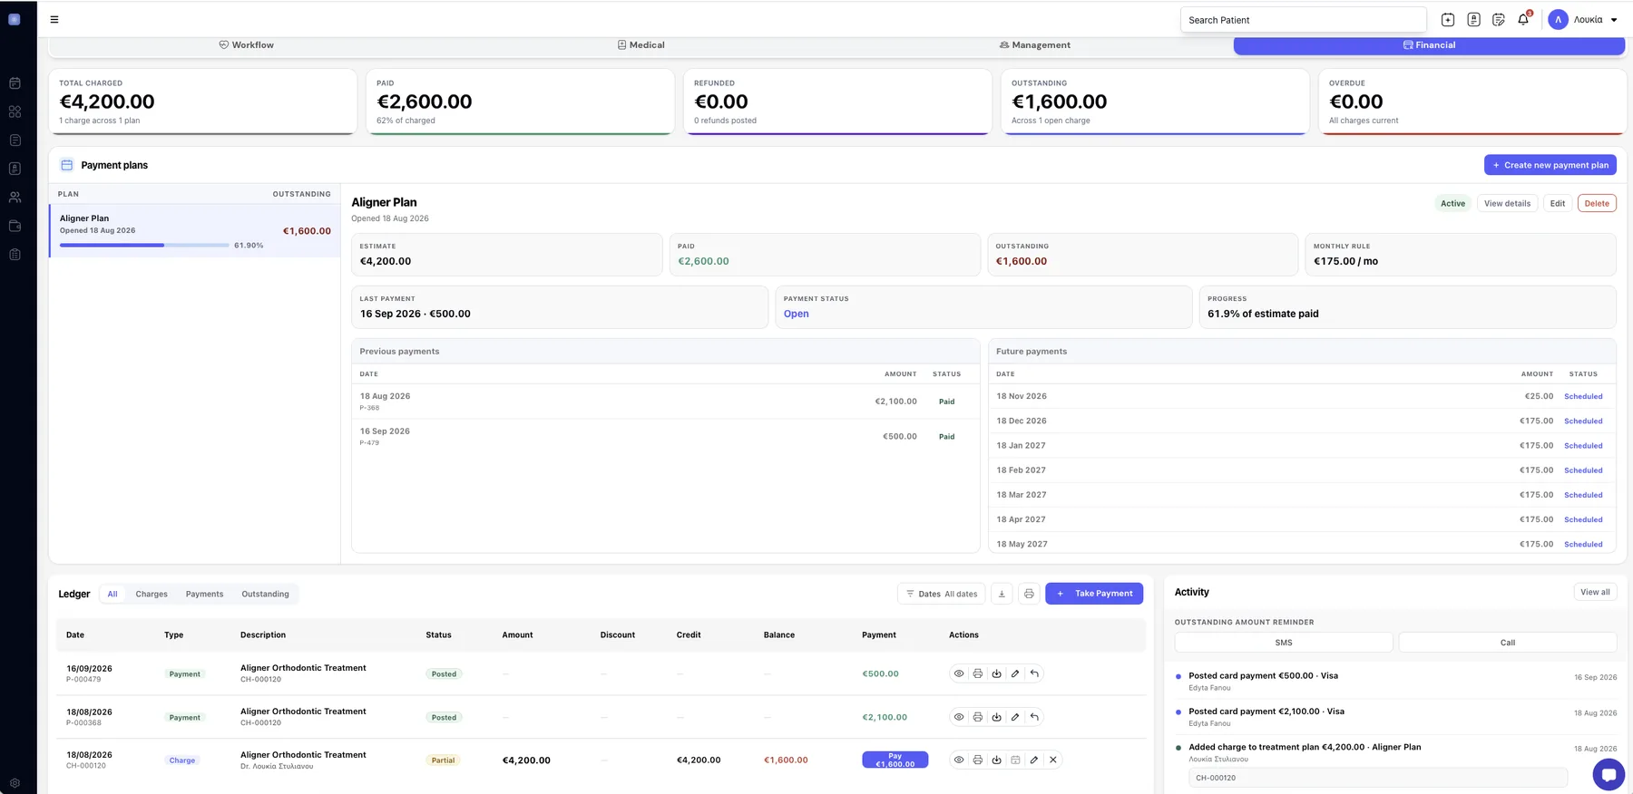Switch to the Medical tab

pyautogui.click(x=641, y=44)
